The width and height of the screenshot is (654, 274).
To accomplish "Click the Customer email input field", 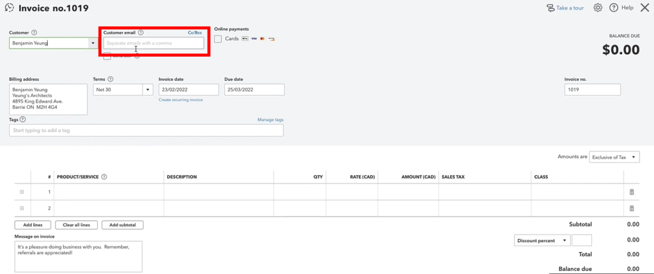I will [x=153, y=43].
